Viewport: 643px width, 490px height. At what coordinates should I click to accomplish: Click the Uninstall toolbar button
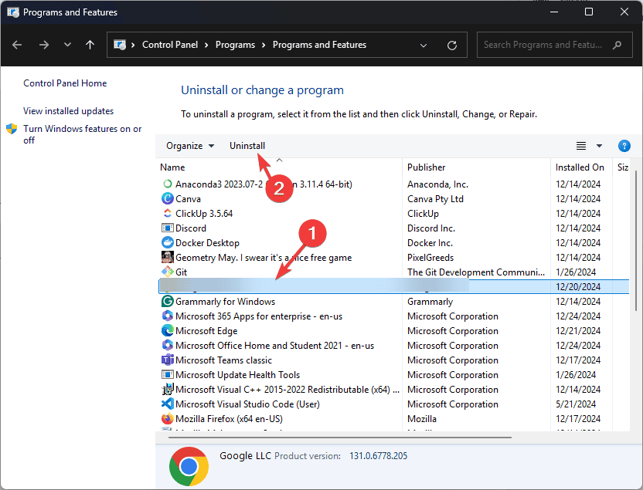coord(247,146)
